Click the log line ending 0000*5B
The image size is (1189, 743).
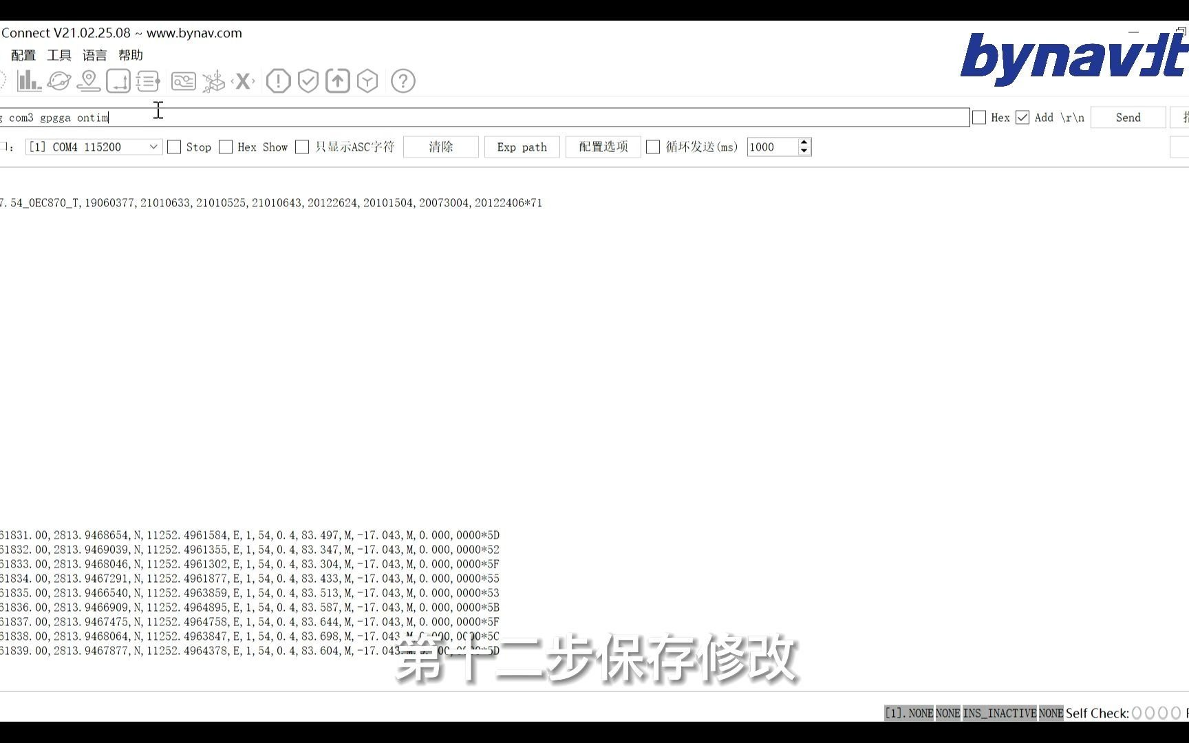(x=250, y=607)
